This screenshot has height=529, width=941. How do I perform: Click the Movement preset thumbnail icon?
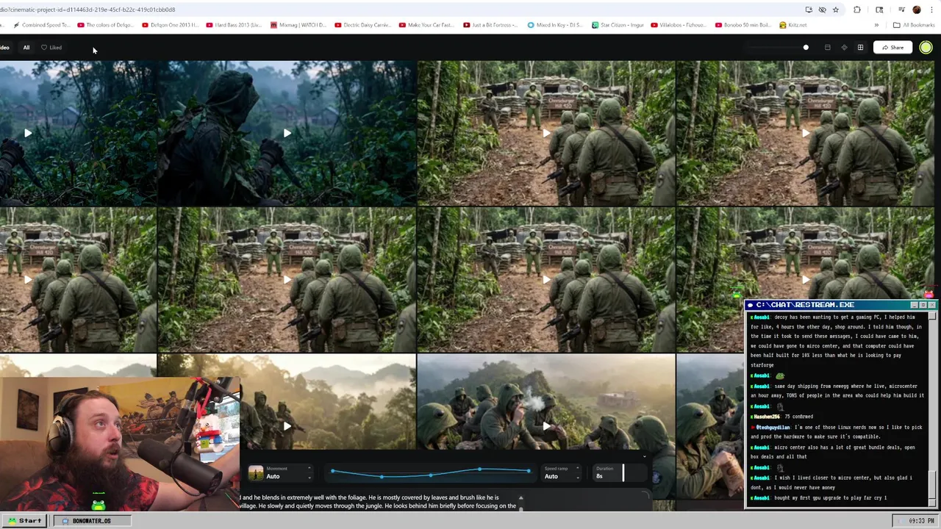[256, 473]
